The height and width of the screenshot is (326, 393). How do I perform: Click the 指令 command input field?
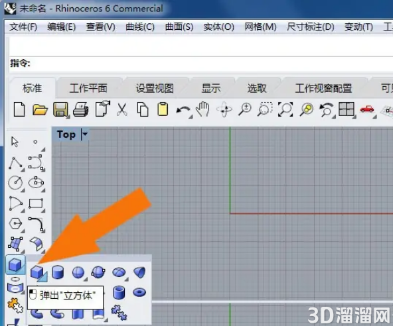tap(201, 64)
